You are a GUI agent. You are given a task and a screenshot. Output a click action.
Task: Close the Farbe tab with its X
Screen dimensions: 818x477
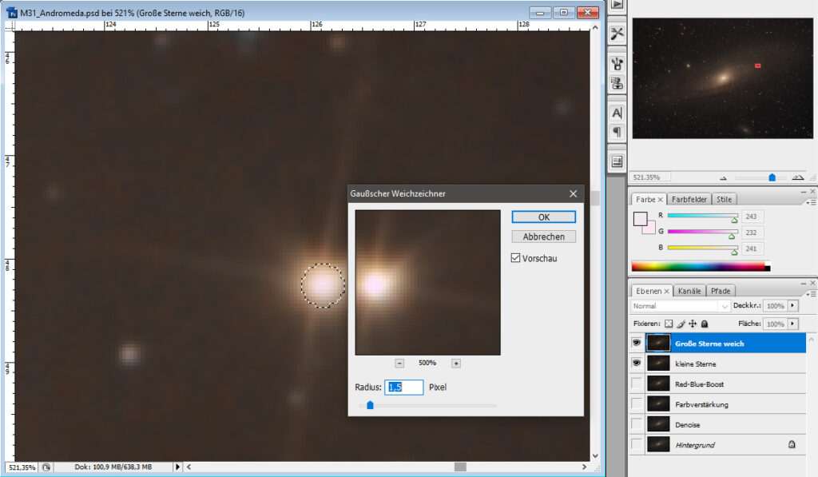click(x=660, y=200)
